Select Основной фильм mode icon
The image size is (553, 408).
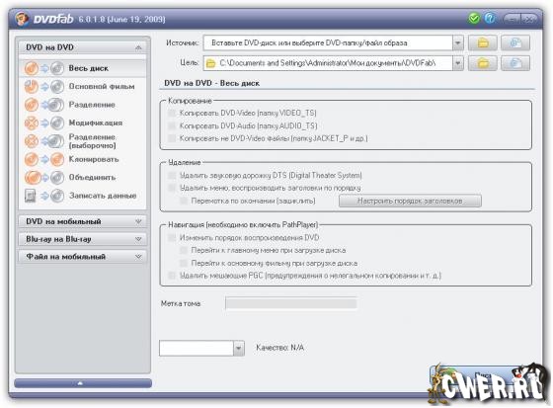pos(44,87)
